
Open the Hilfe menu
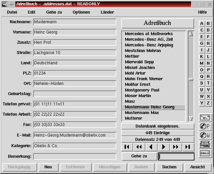(202, 12)
